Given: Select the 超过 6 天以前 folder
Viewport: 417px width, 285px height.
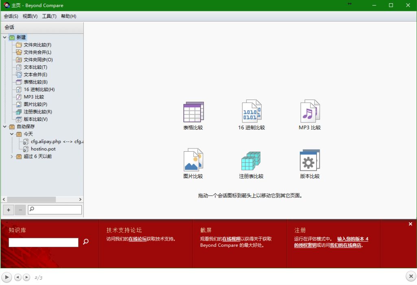Looking at the screenshot, I should pos(37,157).
